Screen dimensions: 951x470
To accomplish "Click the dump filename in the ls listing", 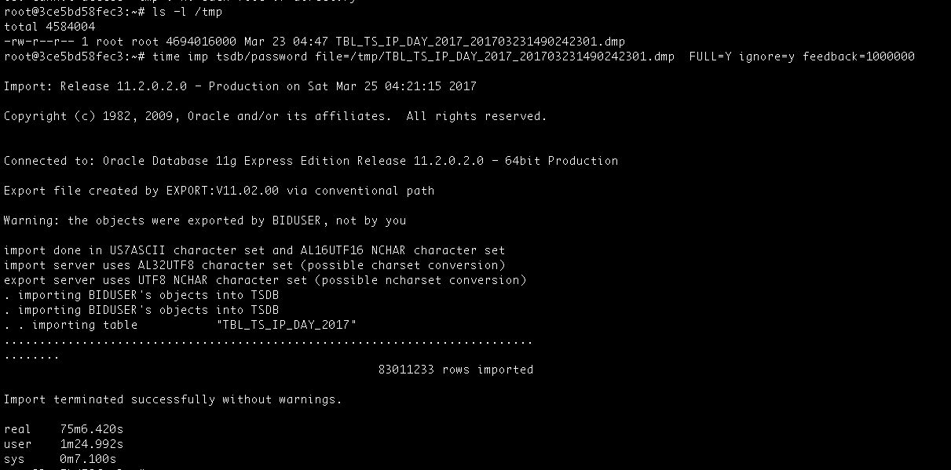I will (481, 42).
